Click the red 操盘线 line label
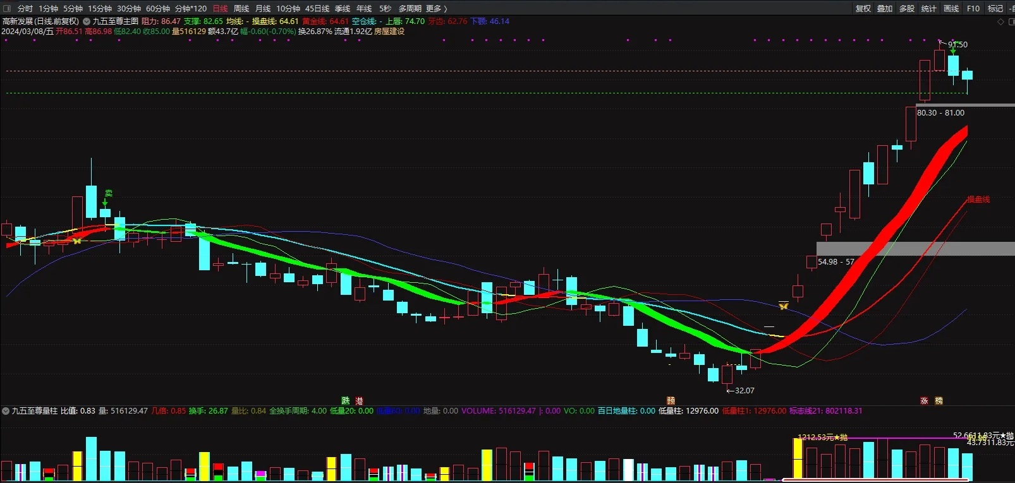The height and width of the screenshot is (483, 1015). point(978,200)
